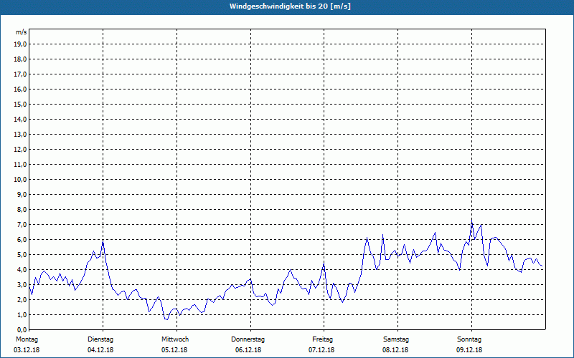Click the 5,0 y-axis label
Screen dimensions: 574x358
[x=22, y=255]
